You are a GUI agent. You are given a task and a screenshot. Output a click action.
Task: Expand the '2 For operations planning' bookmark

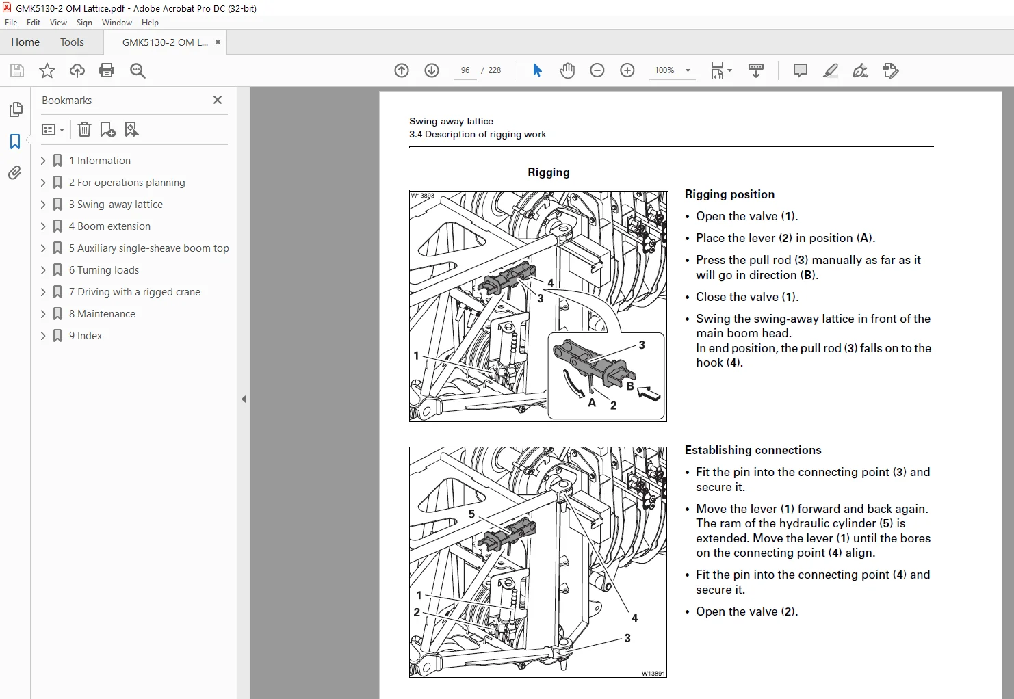pos(43,183)
